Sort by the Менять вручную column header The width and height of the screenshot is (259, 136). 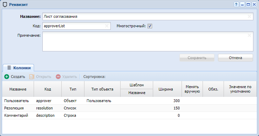(192, 89)
